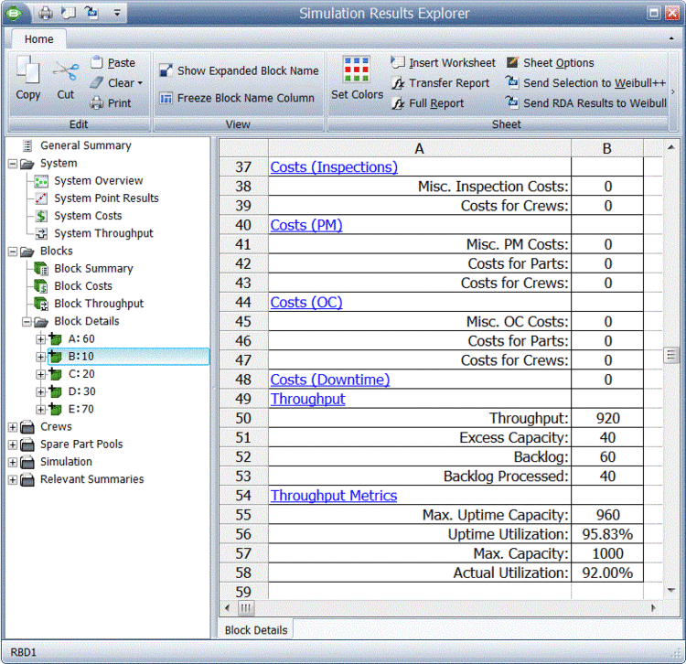Click the horizontal scrollbar left arrow

pyautogui.click(x=227, y=608)
